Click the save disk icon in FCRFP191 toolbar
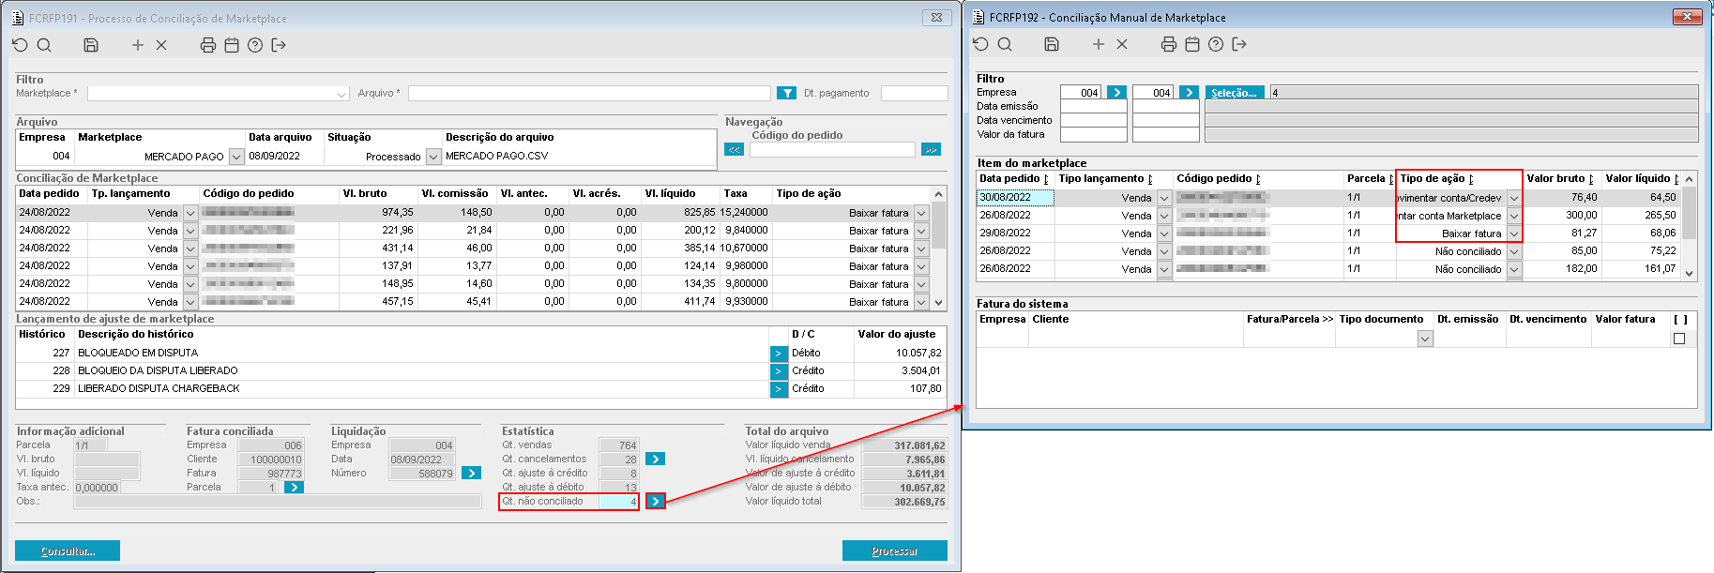 (91, 45)
